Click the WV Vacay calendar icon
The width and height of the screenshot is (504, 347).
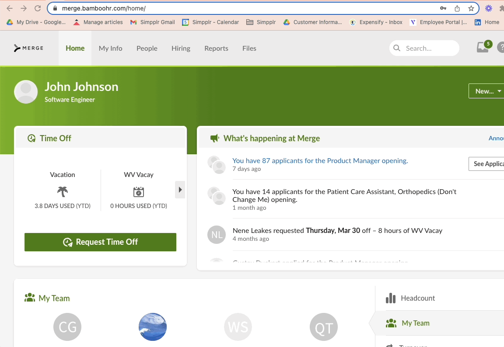138,191
